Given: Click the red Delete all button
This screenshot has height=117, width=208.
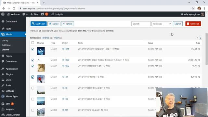Looking at the screenshot, I should click(193, 24).
